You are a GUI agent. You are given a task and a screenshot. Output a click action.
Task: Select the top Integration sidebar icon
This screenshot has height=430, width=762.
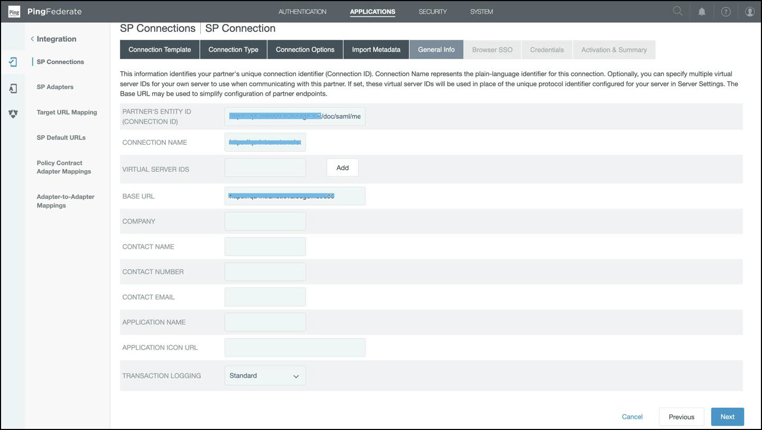tap(13, 62)
